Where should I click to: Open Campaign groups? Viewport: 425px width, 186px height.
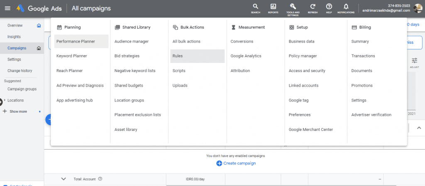[x=22, y=89]
